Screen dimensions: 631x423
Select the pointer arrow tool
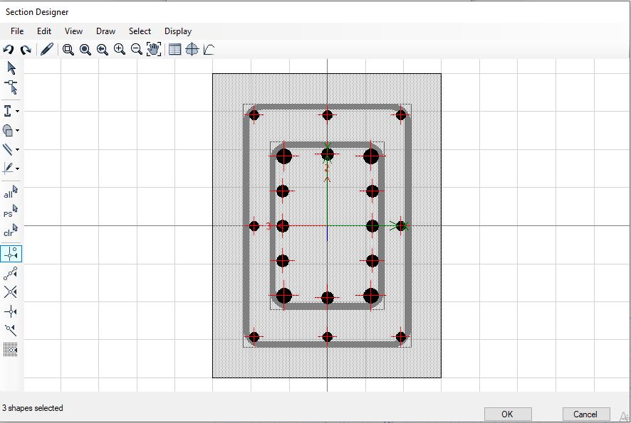tap(11, 68)
